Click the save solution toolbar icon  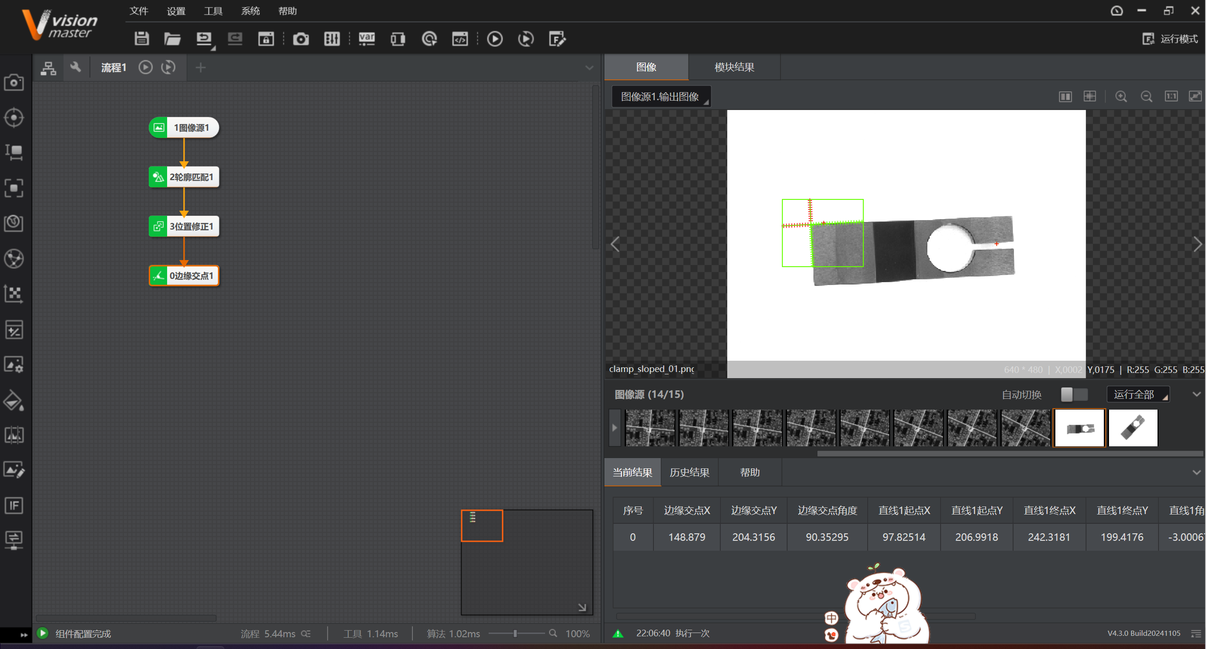tap(141, 39)
